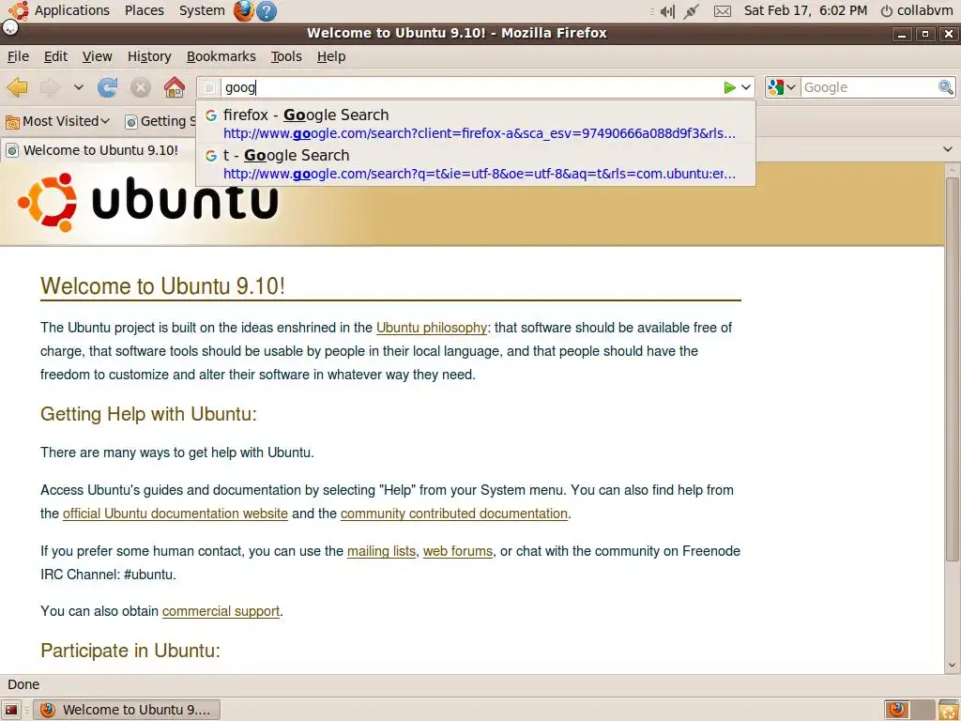
Task: Click the 'Getting Help with Ubuntu:' heading
Action: pyautogui.click(x=148, y=414)
